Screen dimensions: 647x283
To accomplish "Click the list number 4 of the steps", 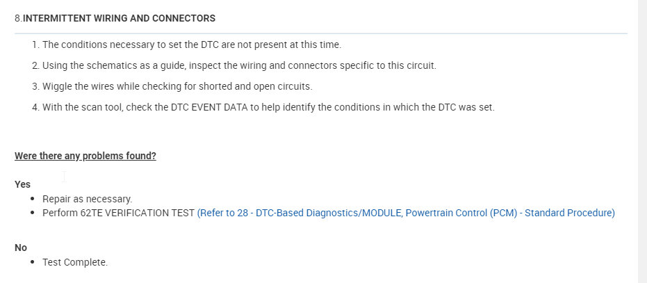I will pyautogui.click(x=35, y=107).
